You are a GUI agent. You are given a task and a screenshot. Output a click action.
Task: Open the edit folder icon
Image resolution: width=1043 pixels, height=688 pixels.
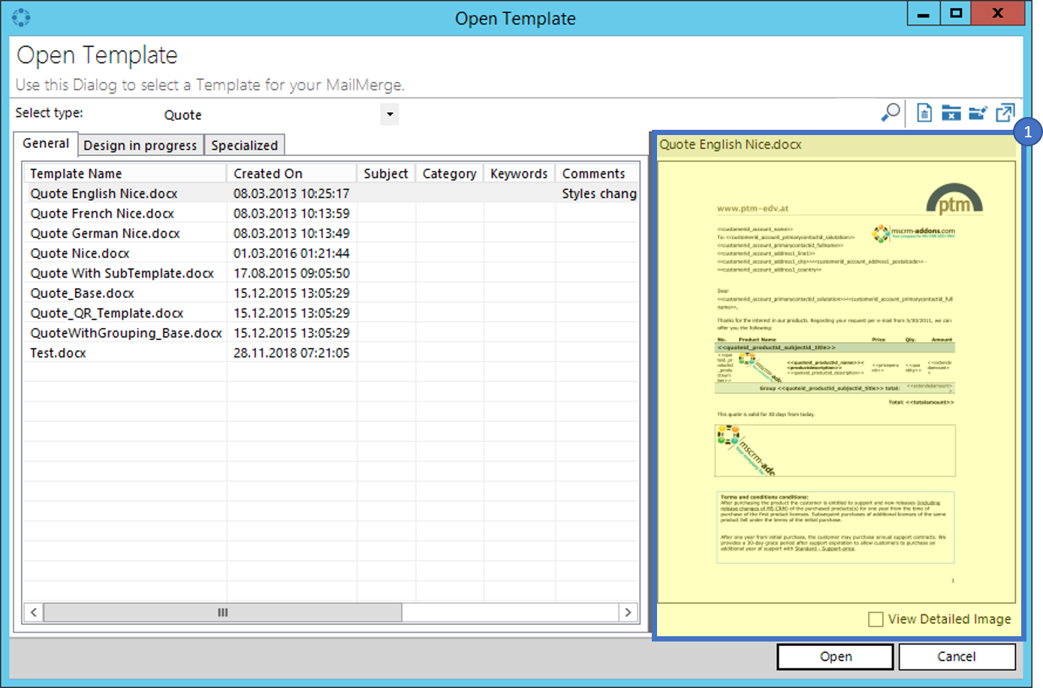pos(978,113)
